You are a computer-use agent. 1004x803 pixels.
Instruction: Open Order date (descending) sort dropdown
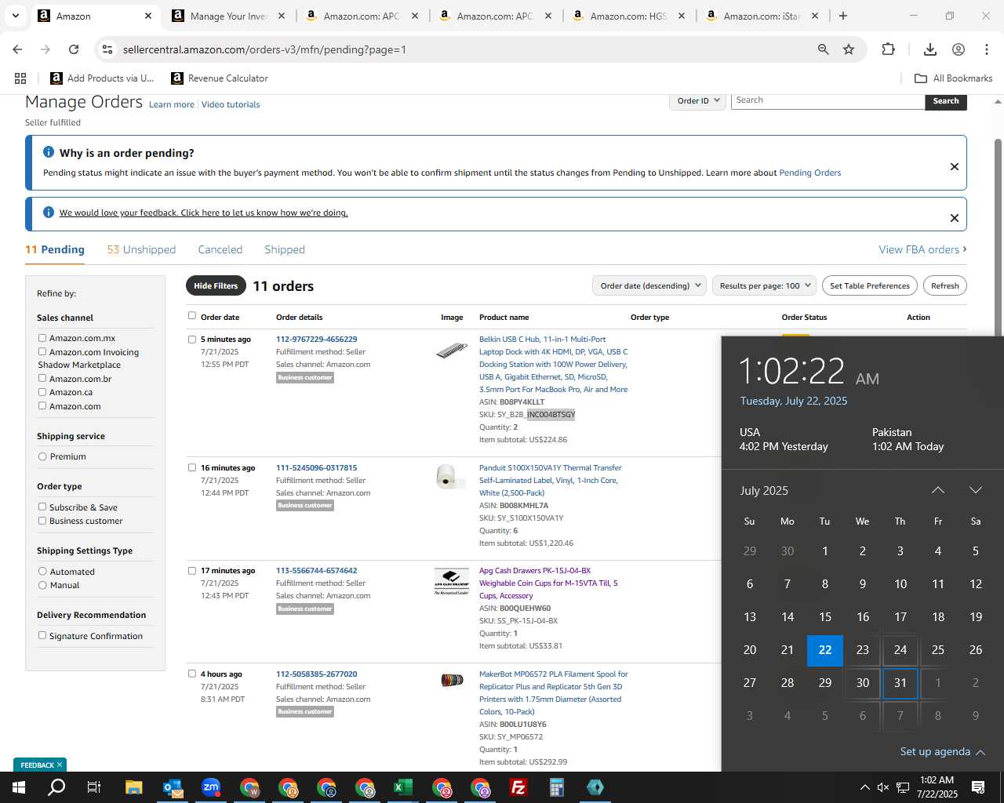[x=649, y=285]
